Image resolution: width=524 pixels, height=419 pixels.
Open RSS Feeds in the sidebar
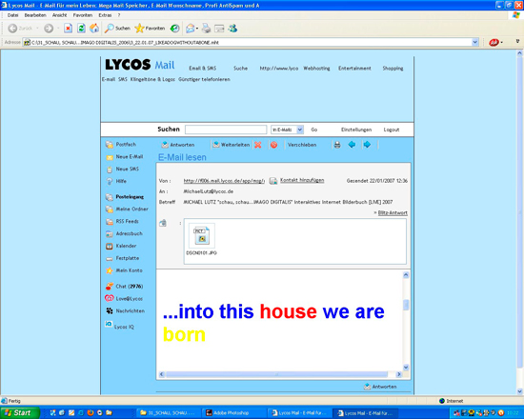(x=122, y=221)
